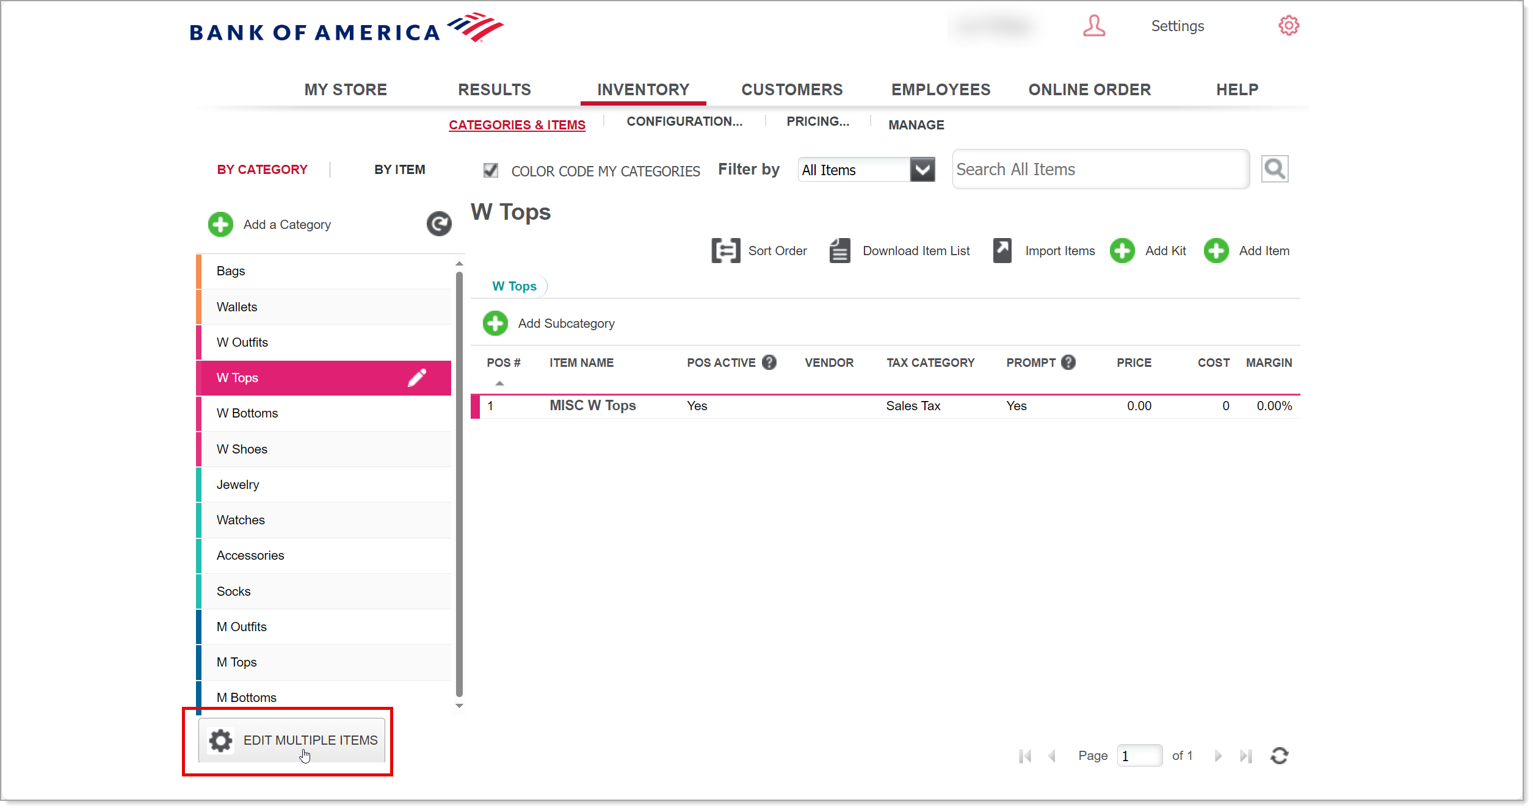The height and width of the screenshot is (810, 1533).
Task: Select the Jewelry category
Action: click(x=324, y=485)
